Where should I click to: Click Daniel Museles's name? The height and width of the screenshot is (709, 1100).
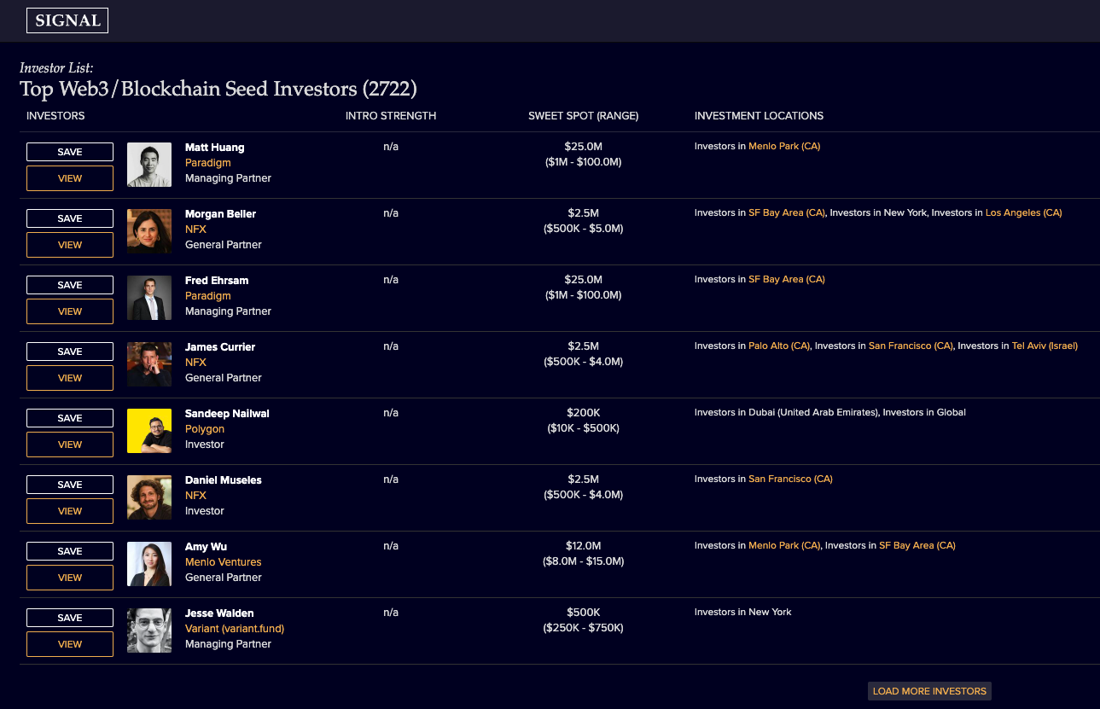click(x=224, y=480)
